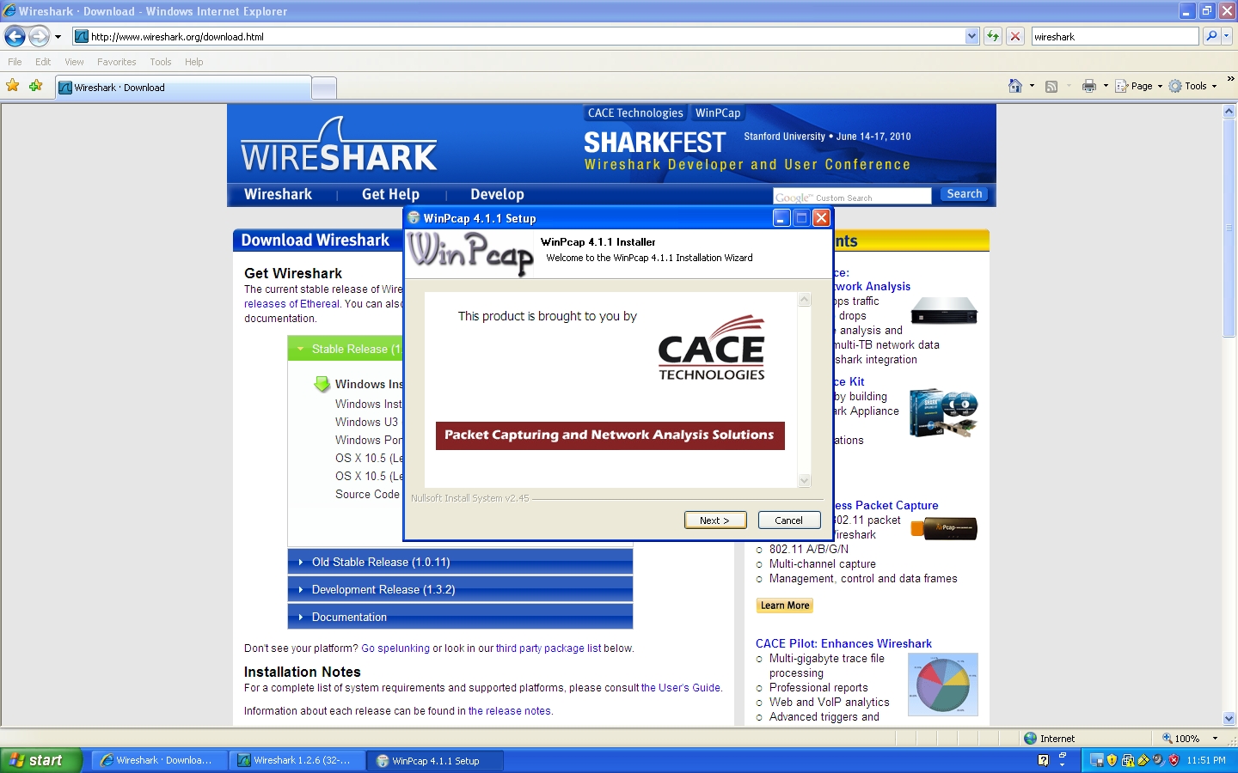The image size is (1238, 773).
Task: Open 'third party package list' link
Action: click(x=549, y=648)
